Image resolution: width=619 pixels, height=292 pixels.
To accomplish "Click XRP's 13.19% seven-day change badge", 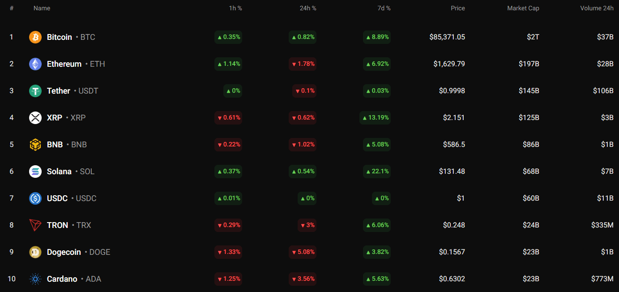I will click(375, 118).
